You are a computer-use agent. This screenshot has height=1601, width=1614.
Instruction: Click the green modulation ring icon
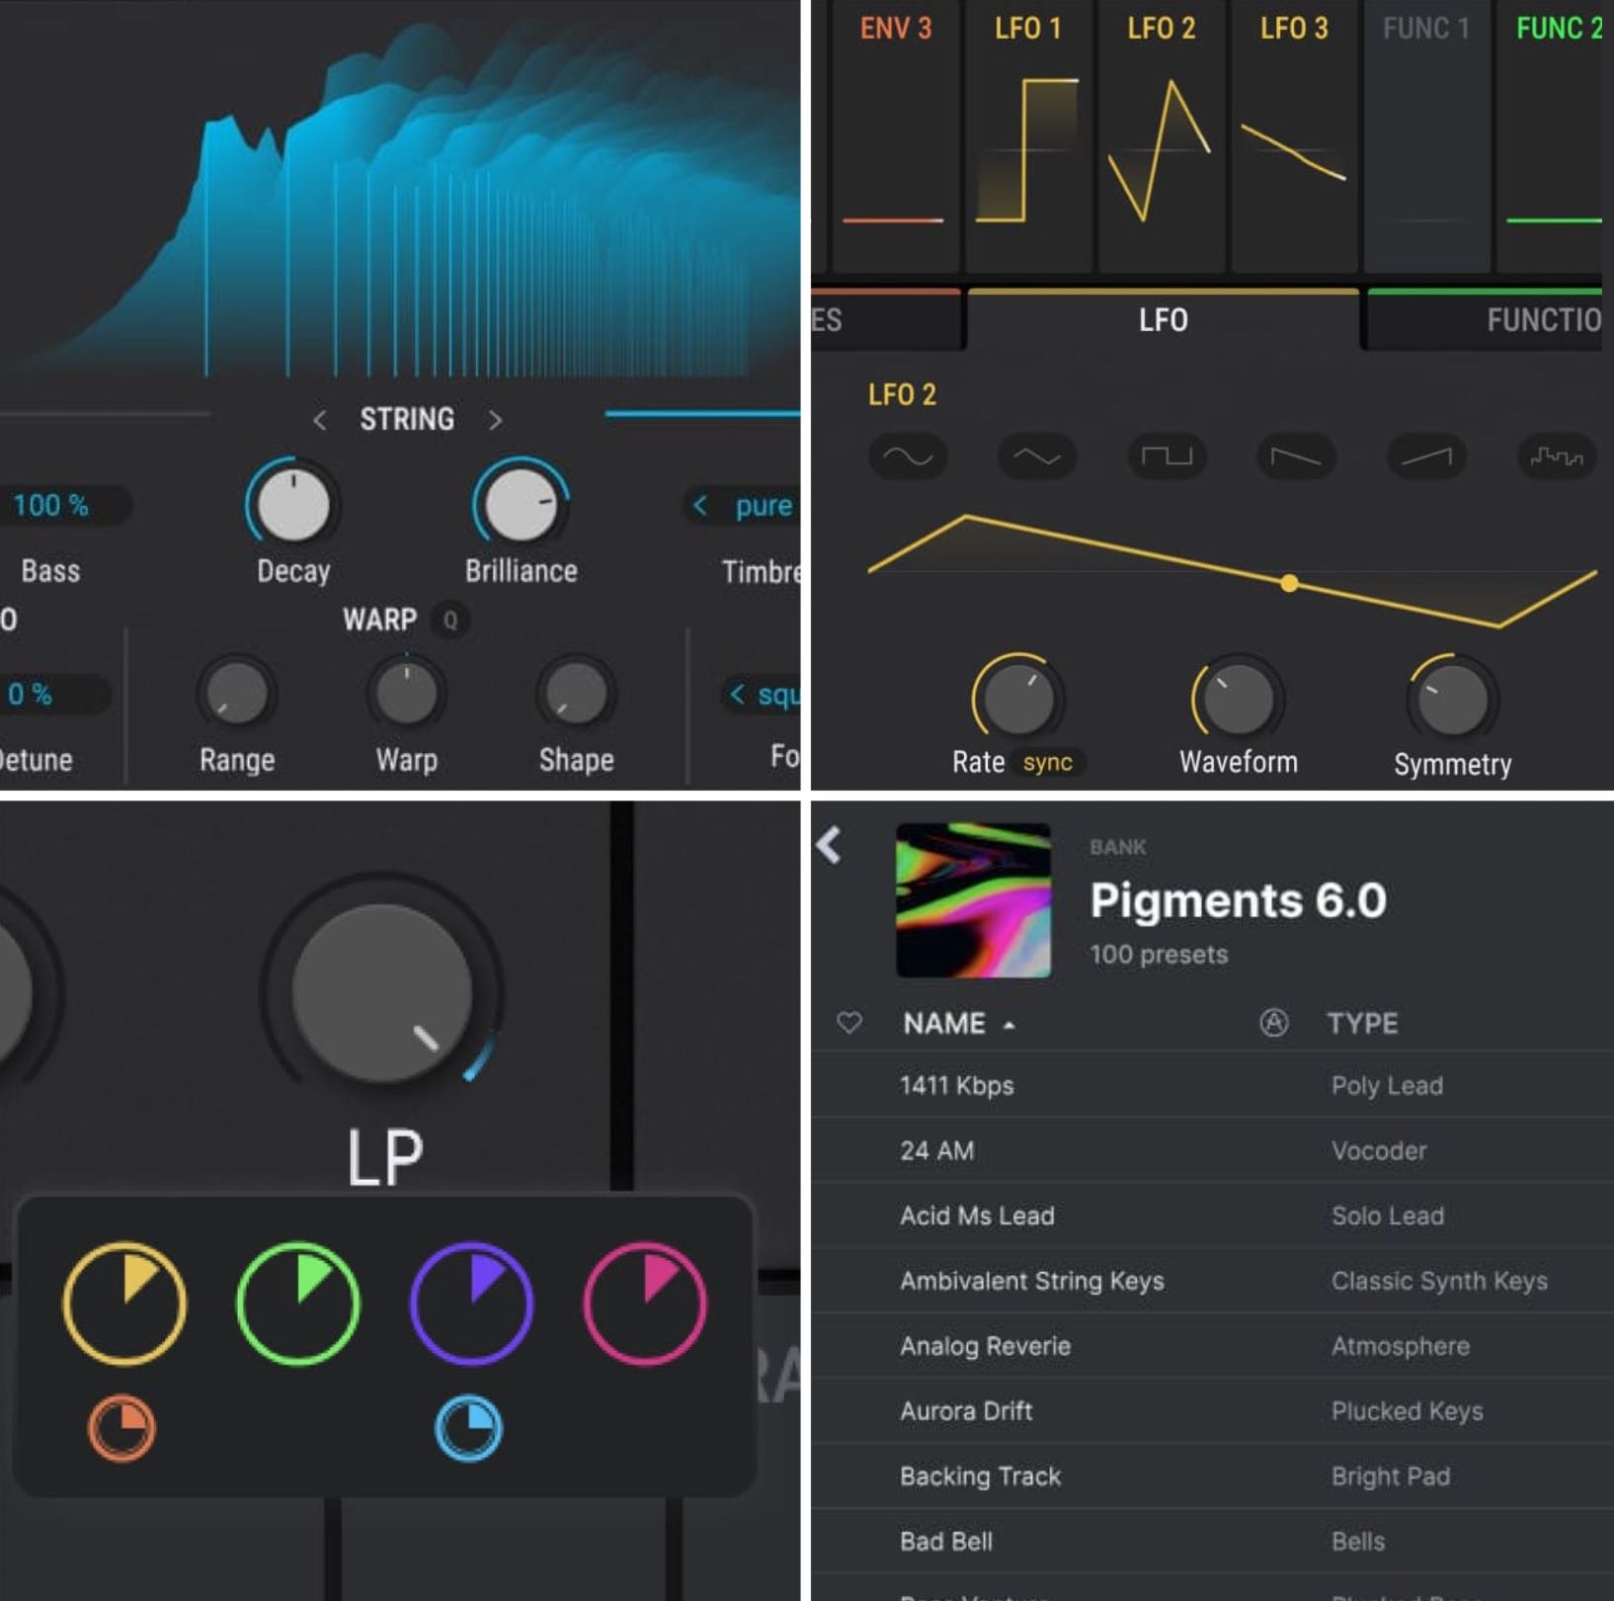coord(298,1304)
